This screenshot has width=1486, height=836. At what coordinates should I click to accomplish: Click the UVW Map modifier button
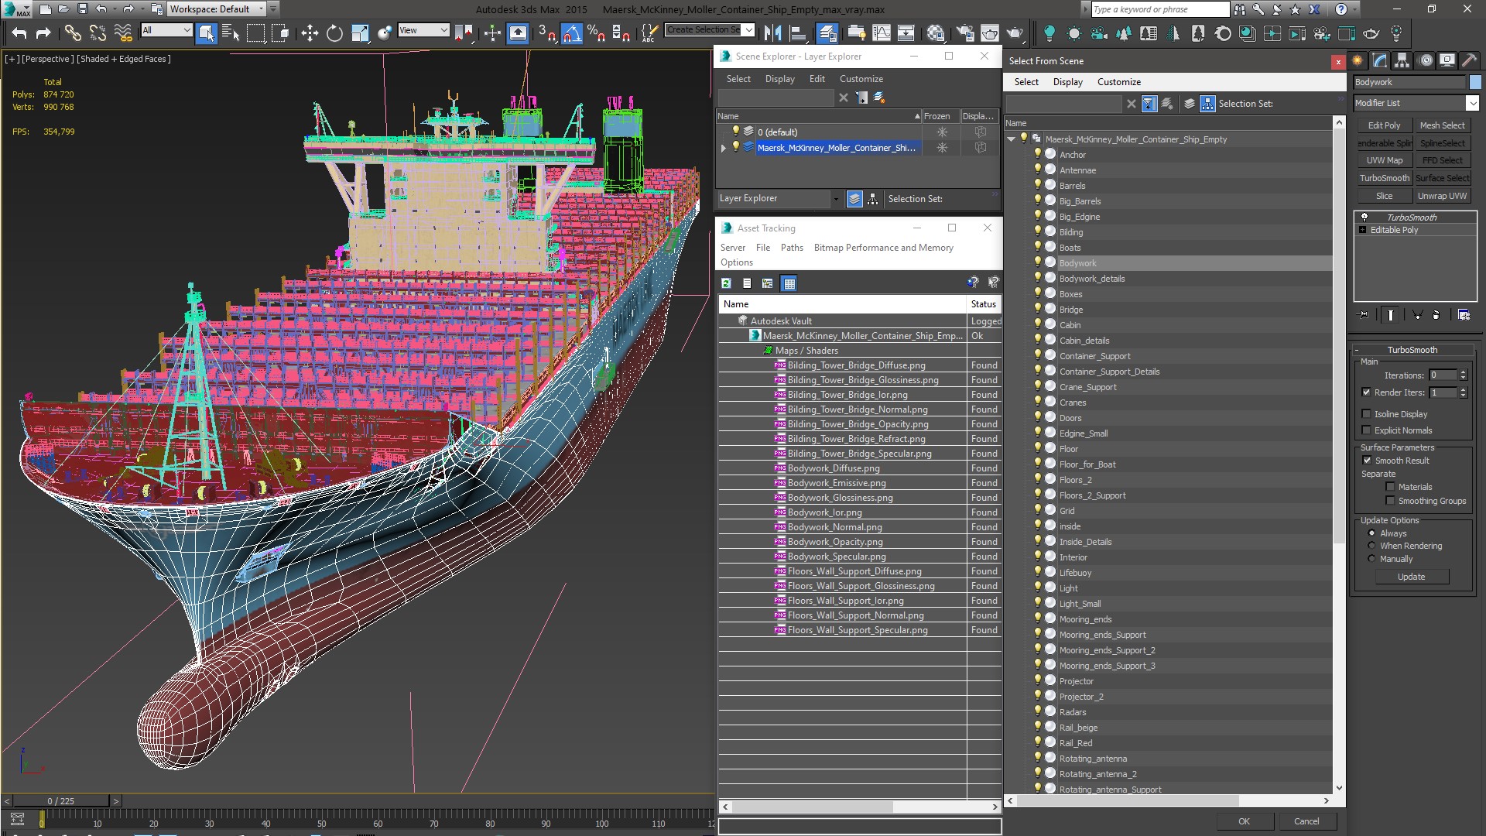click(x=1384, y=160)
